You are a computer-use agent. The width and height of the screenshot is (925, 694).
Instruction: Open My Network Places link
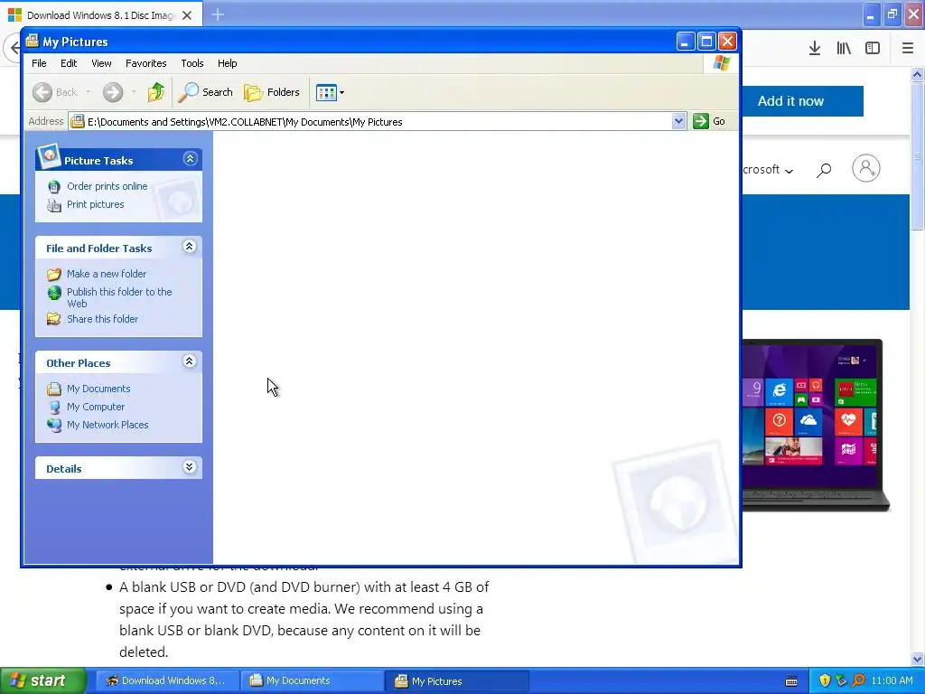[x=107, y=425]
